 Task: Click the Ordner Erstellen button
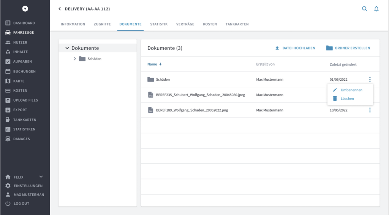pyautogui.click(x=348, y=48)
